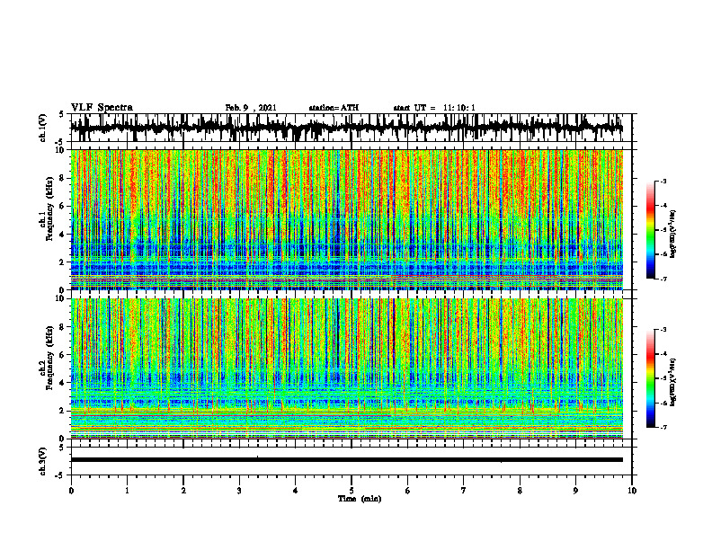712x550 pixels.
Task: Click the "4" kHz tick on ch.1 spectrogram
Action: [x=63, y=235]
